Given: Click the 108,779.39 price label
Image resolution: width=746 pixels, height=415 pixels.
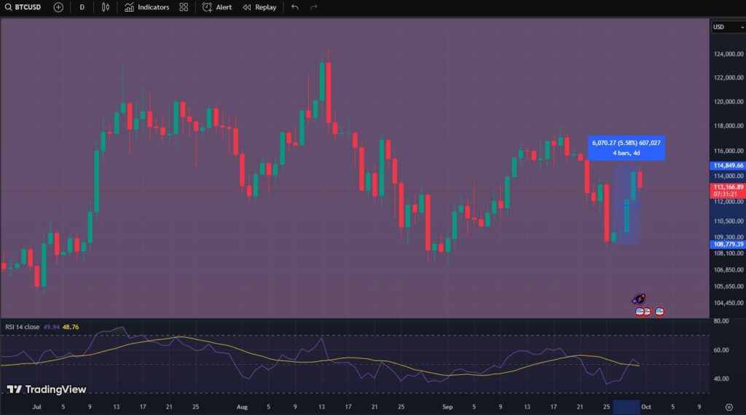Looking at the screenshot, I should tap(728, 245).
